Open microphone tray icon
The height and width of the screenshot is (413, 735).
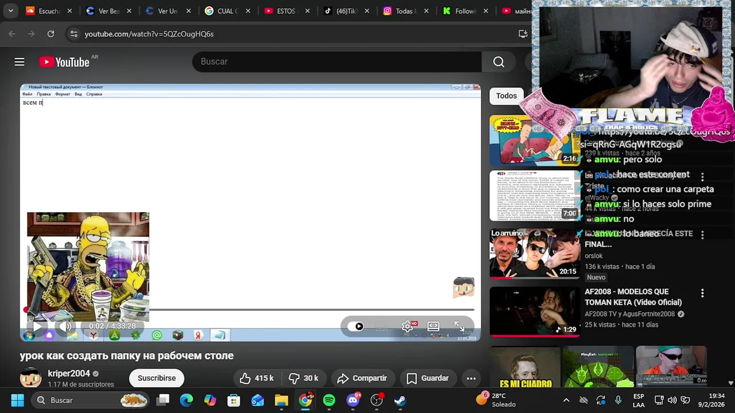coord(618,400)
